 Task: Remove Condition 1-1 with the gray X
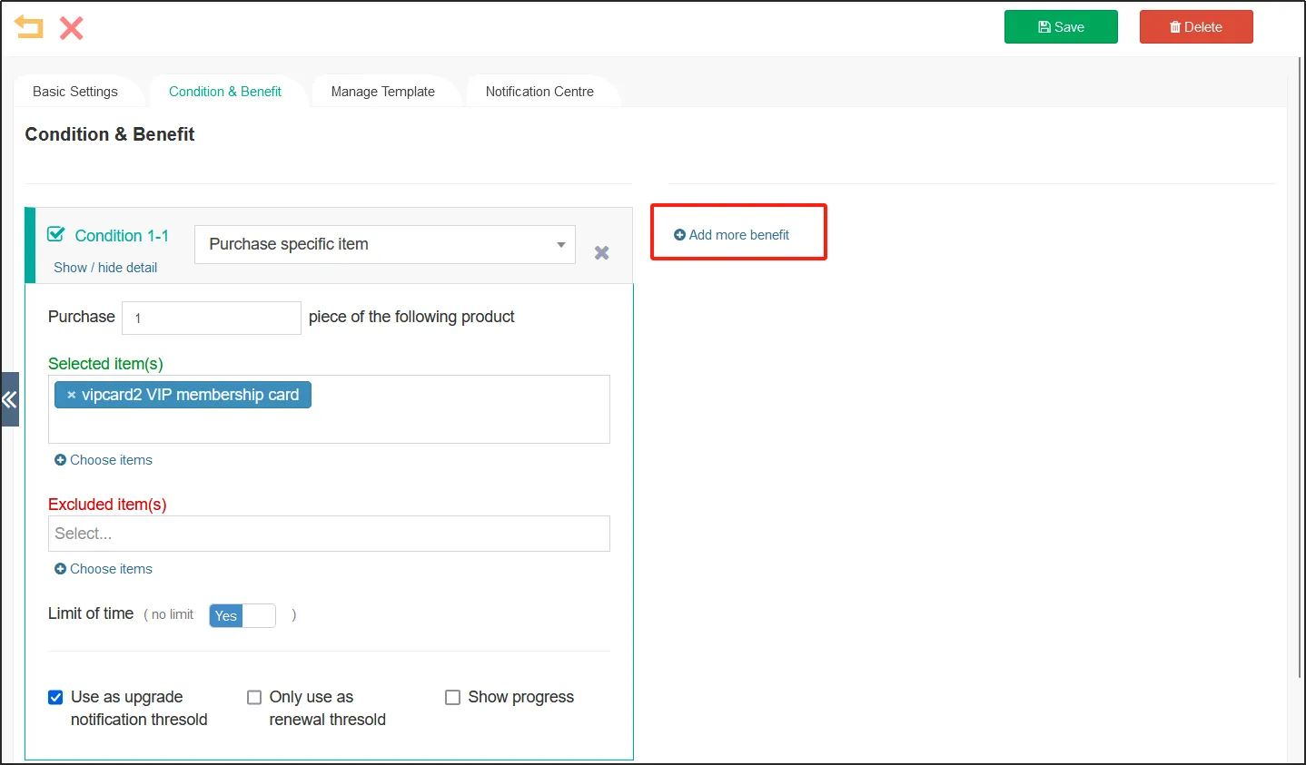click(601, 253)
